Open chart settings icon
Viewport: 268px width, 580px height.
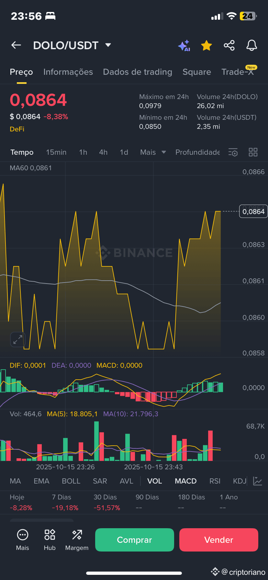233,152
